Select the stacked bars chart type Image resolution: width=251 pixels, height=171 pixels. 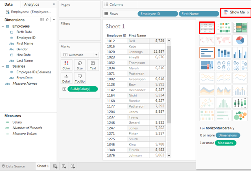point(223,53)
